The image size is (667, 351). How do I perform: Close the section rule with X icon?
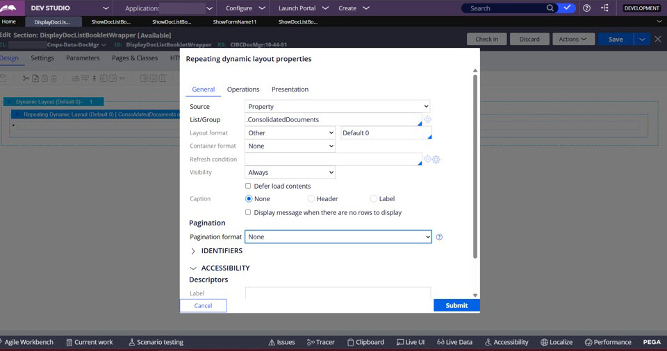pyautogui.click(x=658, y=39)
